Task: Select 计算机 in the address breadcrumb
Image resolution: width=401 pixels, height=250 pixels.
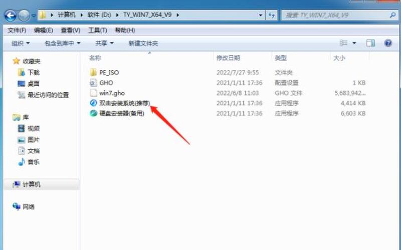Action: point(67,15)
